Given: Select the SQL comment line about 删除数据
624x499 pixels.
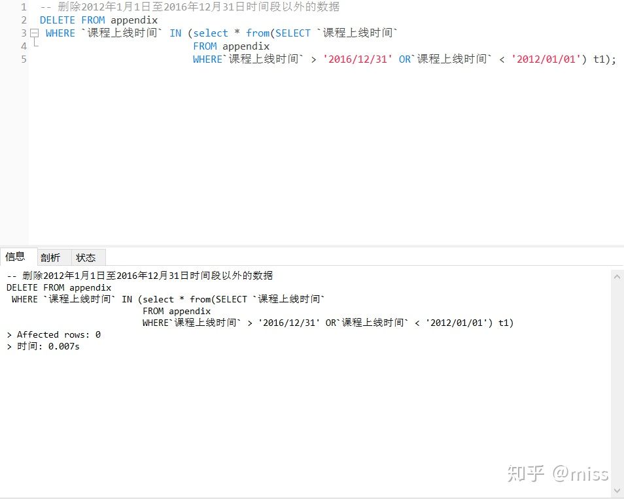Looking at the screenshot, I should click(190, 7).
